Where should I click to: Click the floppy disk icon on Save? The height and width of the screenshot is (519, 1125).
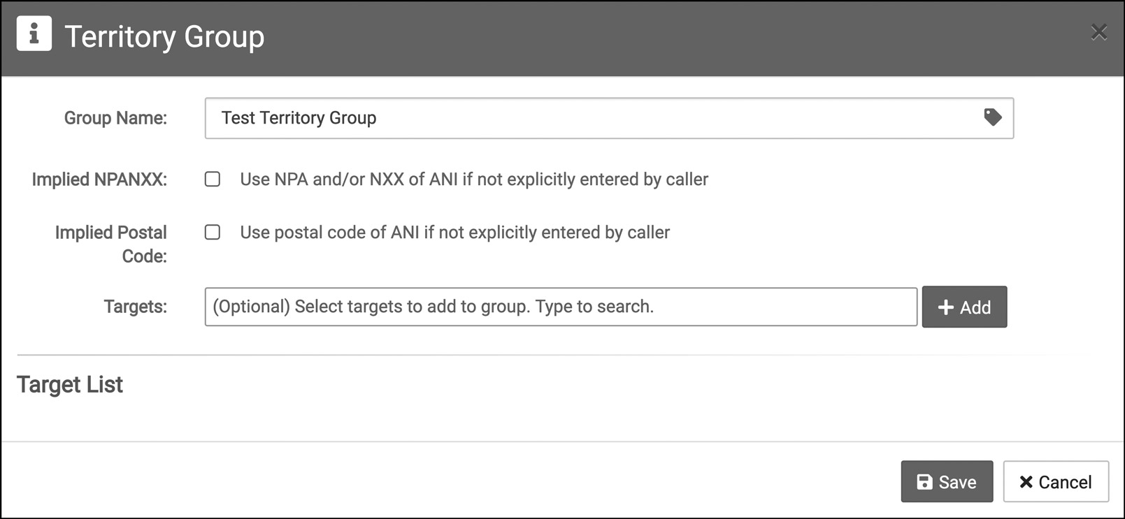(924, 482)
